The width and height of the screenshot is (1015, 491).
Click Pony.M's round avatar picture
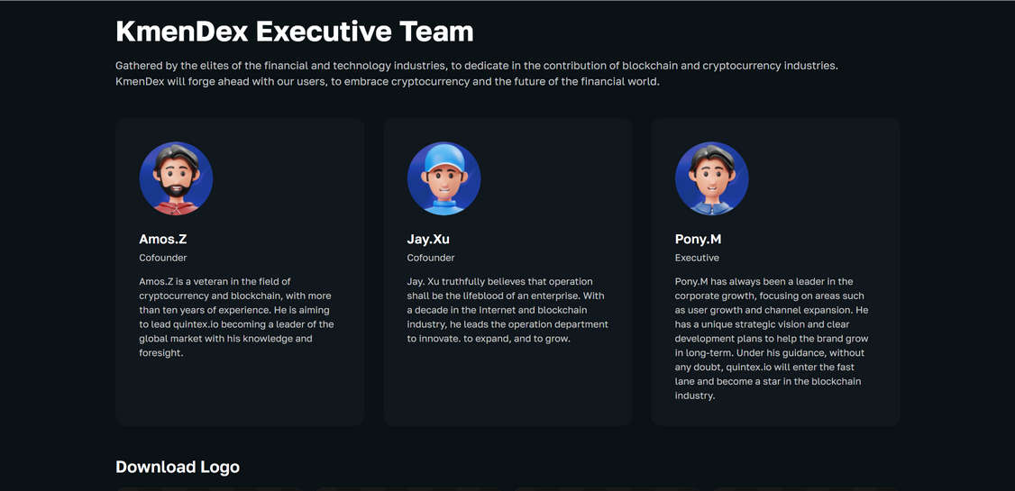[711, 178]
